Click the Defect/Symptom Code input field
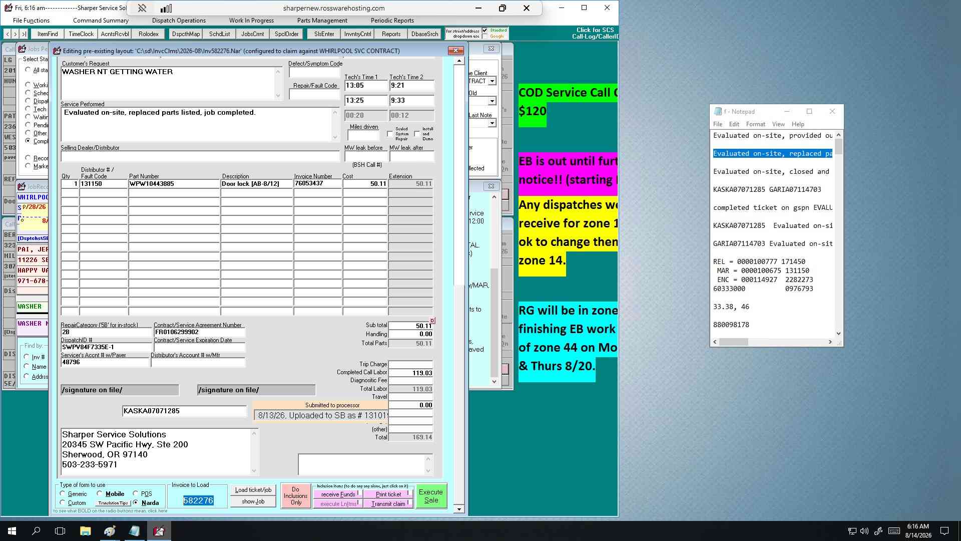961x541 pixels. (x=315, y=73)
